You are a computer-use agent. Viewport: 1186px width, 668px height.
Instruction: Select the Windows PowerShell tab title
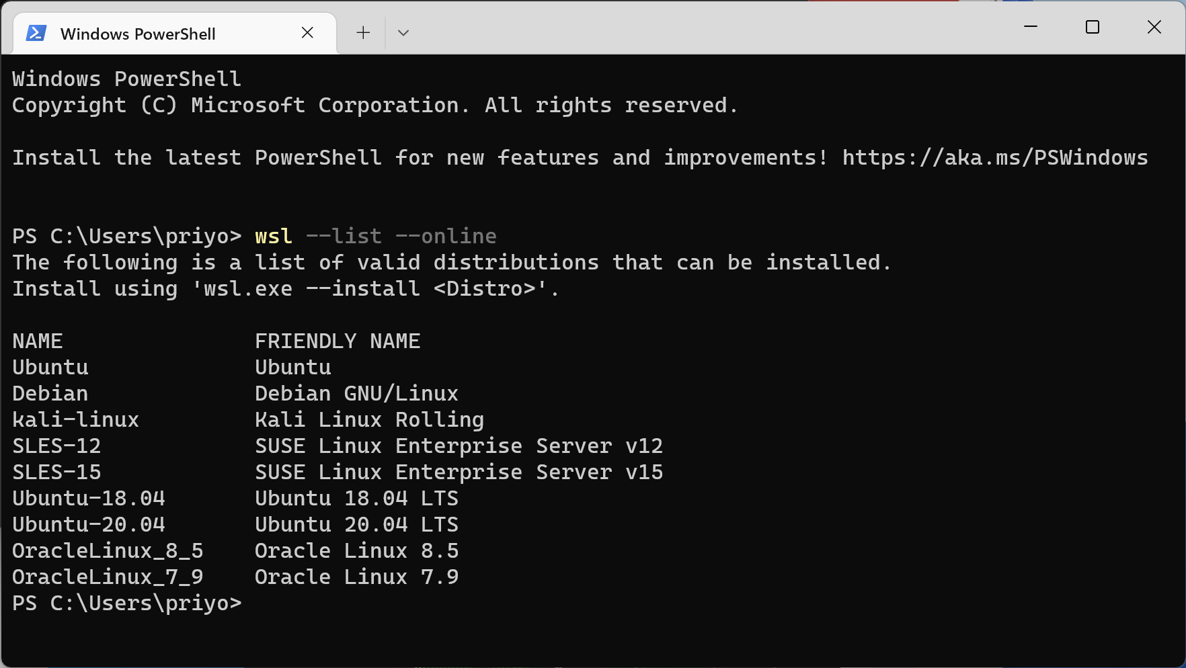138,34
